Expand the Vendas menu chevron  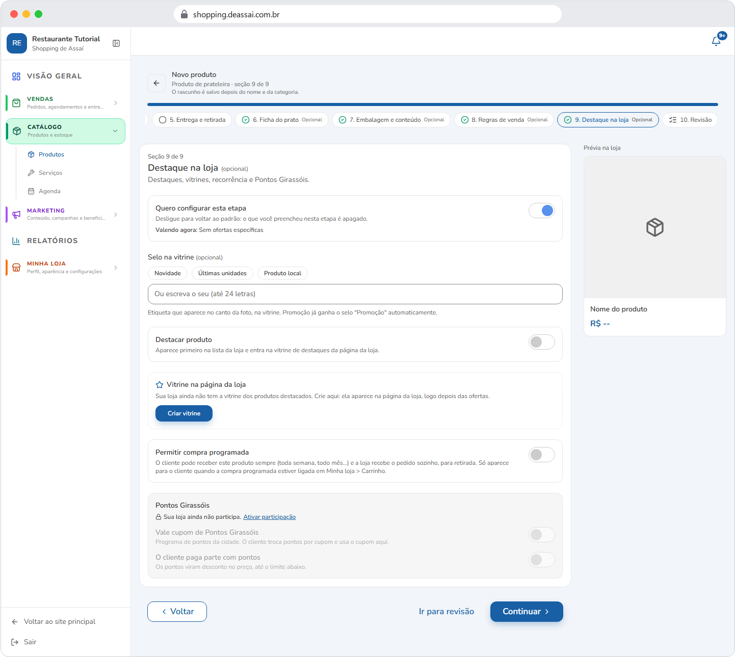tap(116, 103)
